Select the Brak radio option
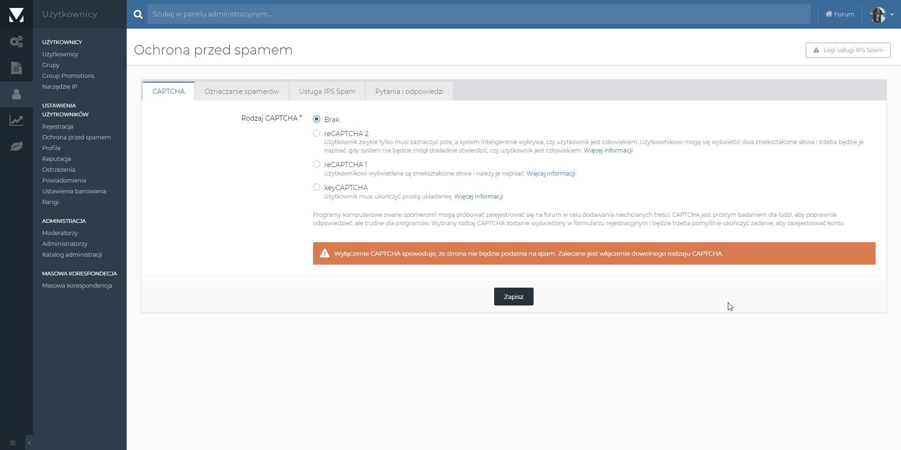Viewport: 901px width, 450px height. pyautogui.click(x=317, y=119)
